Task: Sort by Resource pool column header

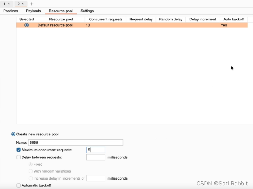Action: click(61, 19)
